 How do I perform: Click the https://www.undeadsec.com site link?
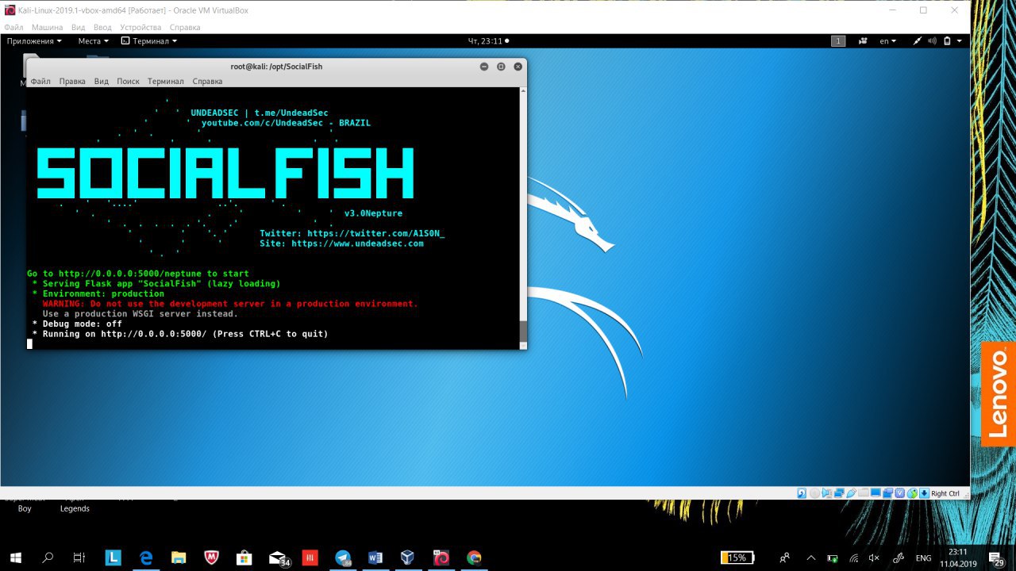(357, 243)
